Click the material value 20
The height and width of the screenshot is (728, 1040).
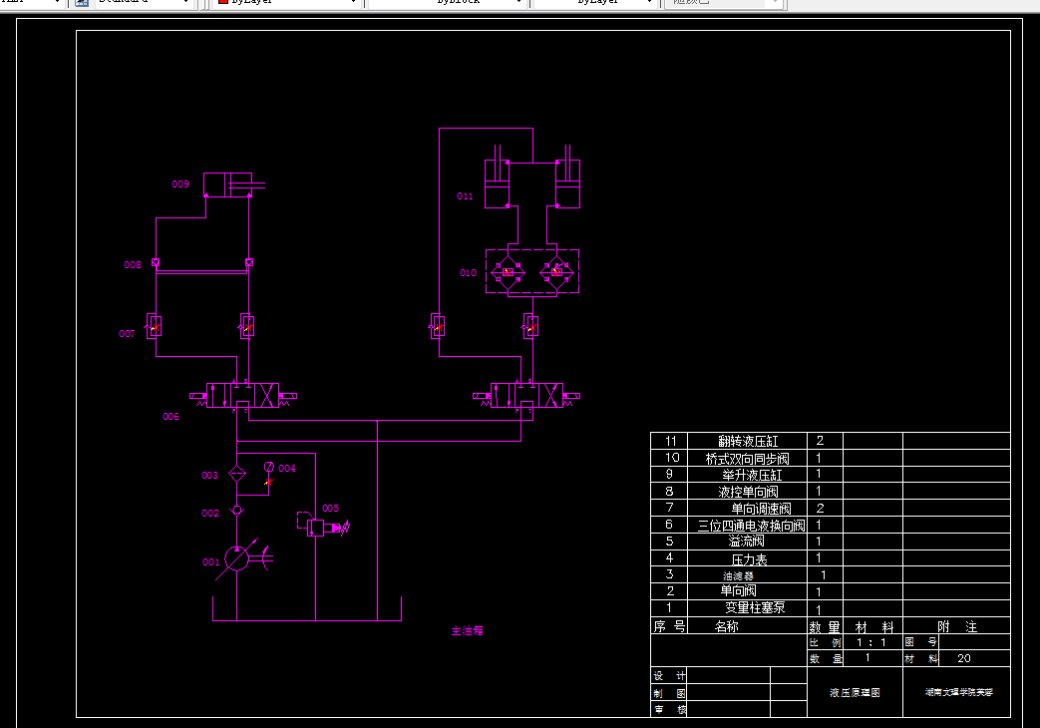(x=964, y=658)
